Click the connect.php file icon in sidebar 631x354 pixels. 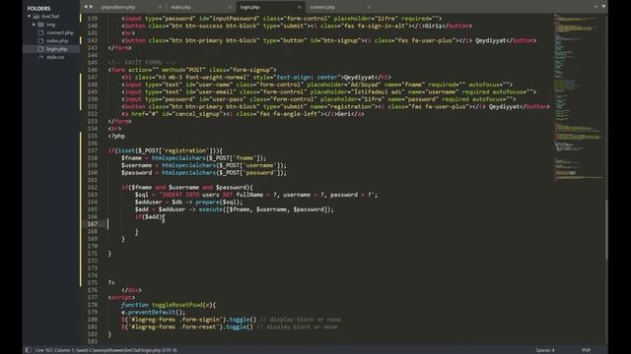(x=40, y=32)
